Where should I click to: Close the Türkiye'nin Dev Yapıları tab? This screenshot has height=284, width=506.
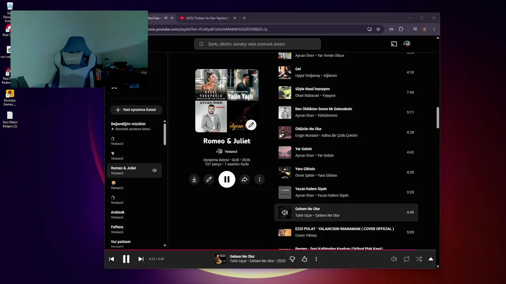[235, 18]
